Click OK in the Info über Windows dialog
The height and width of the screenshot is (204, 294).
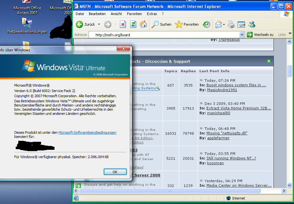pos(115,172)
